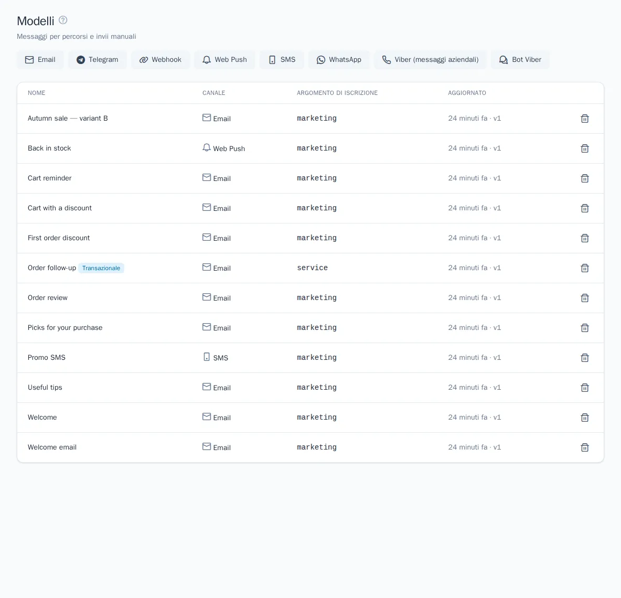Create a new Email template
The image size is (621, 598).
click(x=40, y=60)
